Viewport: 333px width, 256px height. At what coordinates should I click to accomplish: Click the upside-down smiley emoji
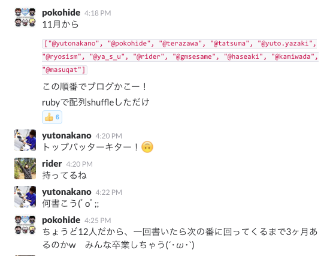pos(147,147)
